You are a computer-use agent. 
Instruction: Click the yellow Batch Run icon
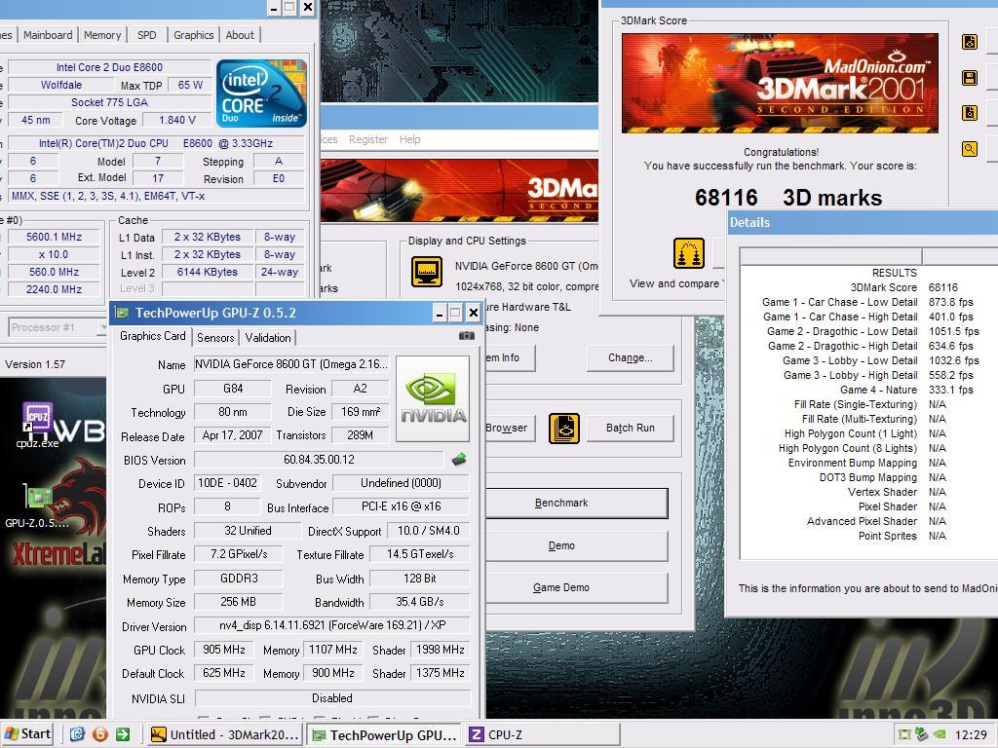click(564, 429)
